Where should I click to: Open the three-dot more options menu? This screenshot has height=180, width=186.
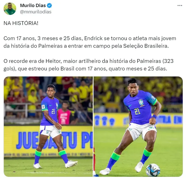tap(180, 6)
